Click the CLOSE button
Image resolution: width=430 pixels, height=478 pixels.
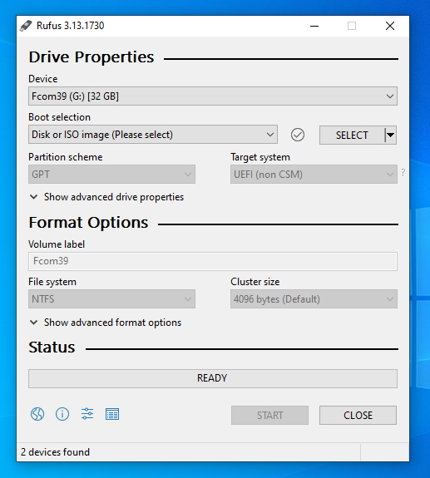coord(358,415)
